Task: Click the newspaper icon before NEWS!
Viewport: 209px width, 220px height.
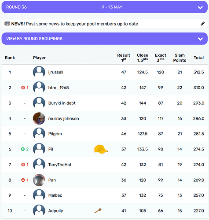Action: pyautogui.click(x=7, y=23)
